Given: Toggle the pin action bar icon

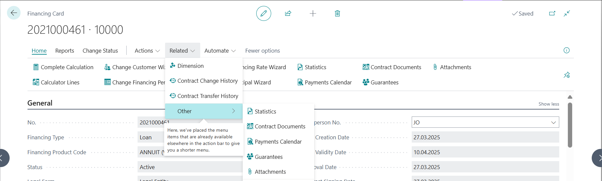Looking at the screenshot, I should click(x=567, y=75).
